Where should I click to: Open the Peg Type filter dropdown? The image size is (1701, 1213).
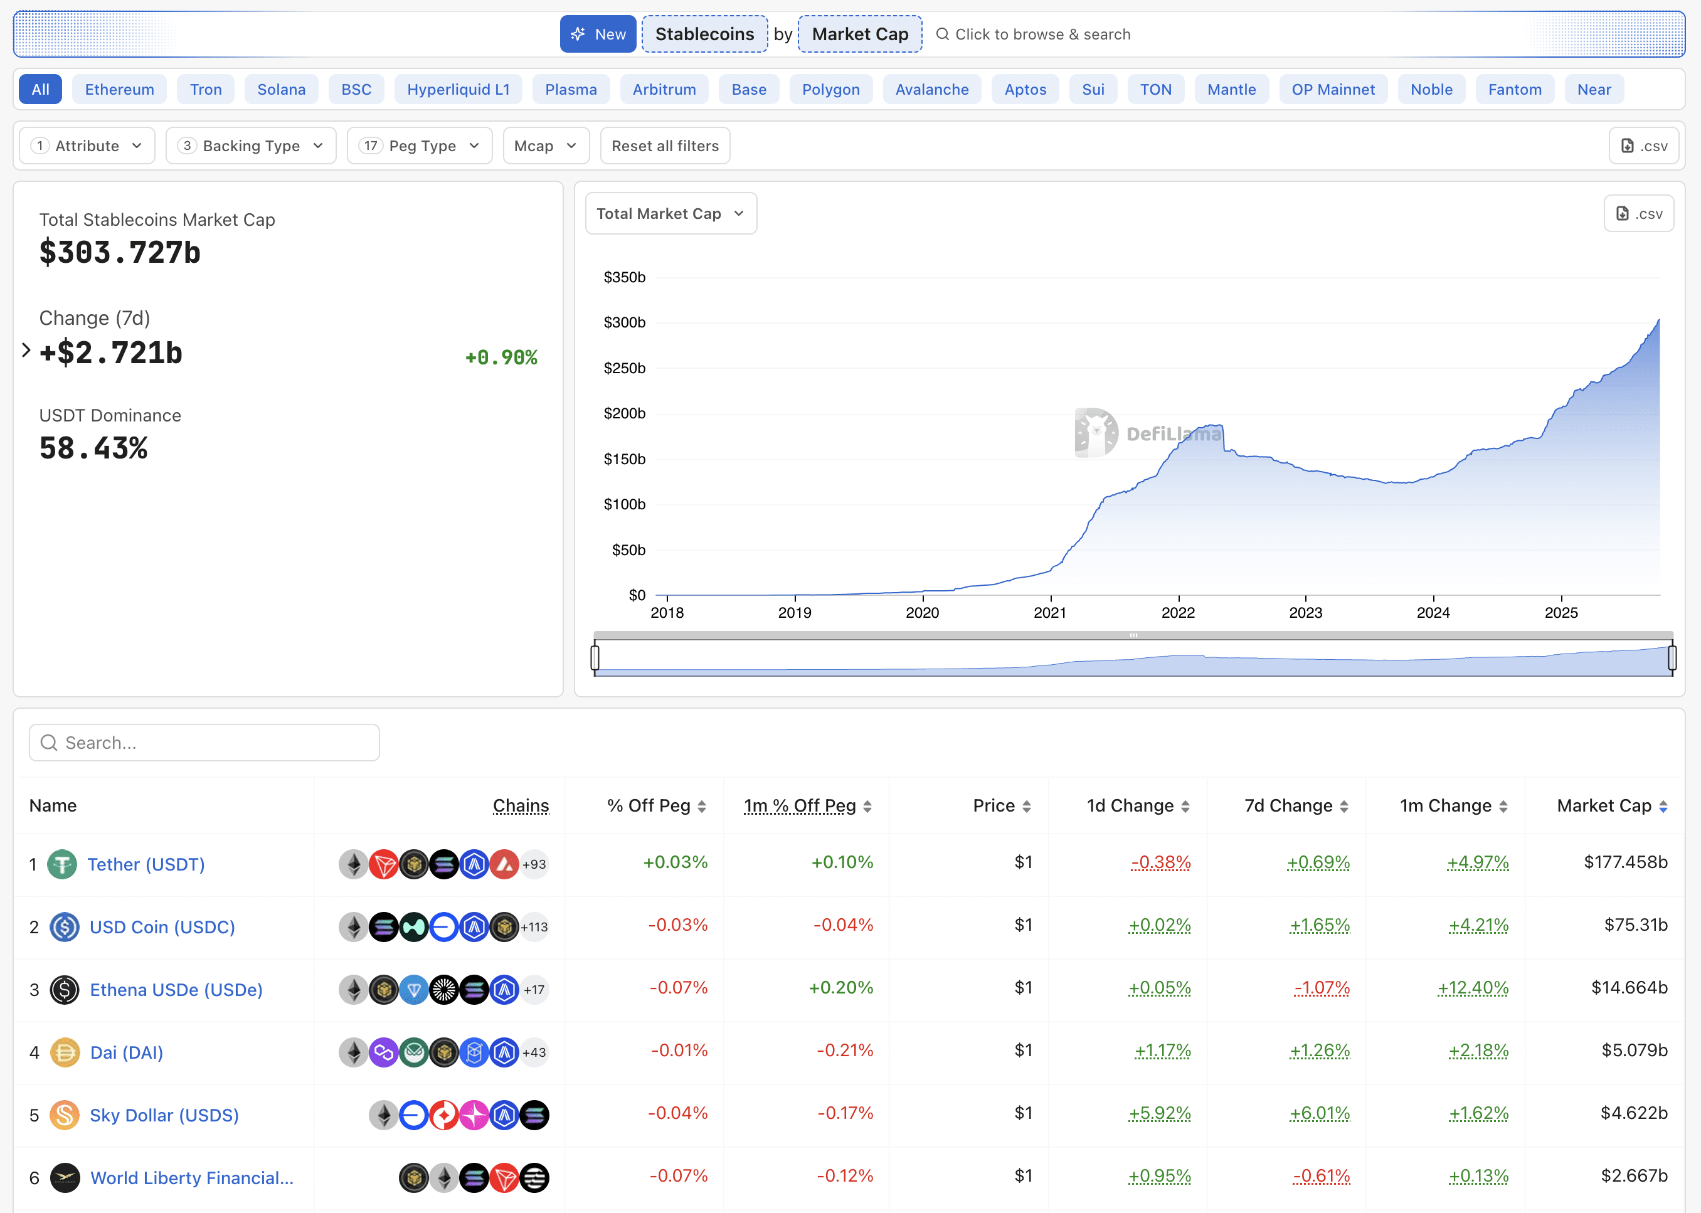tap(420, 146)
